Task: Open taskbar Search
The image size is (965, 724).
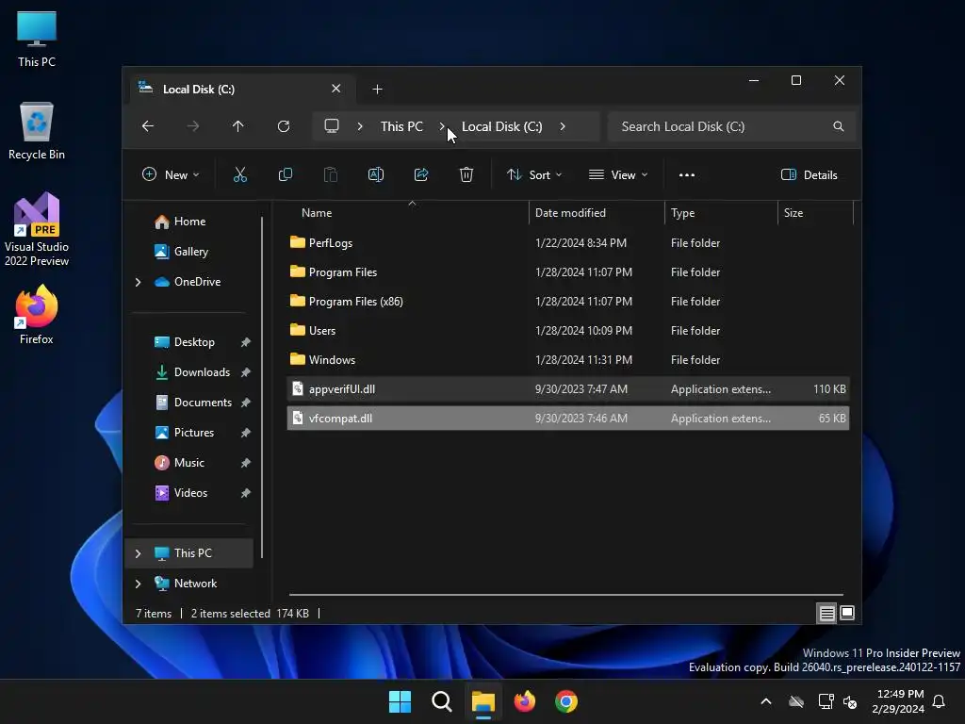Action: point(442,701)
